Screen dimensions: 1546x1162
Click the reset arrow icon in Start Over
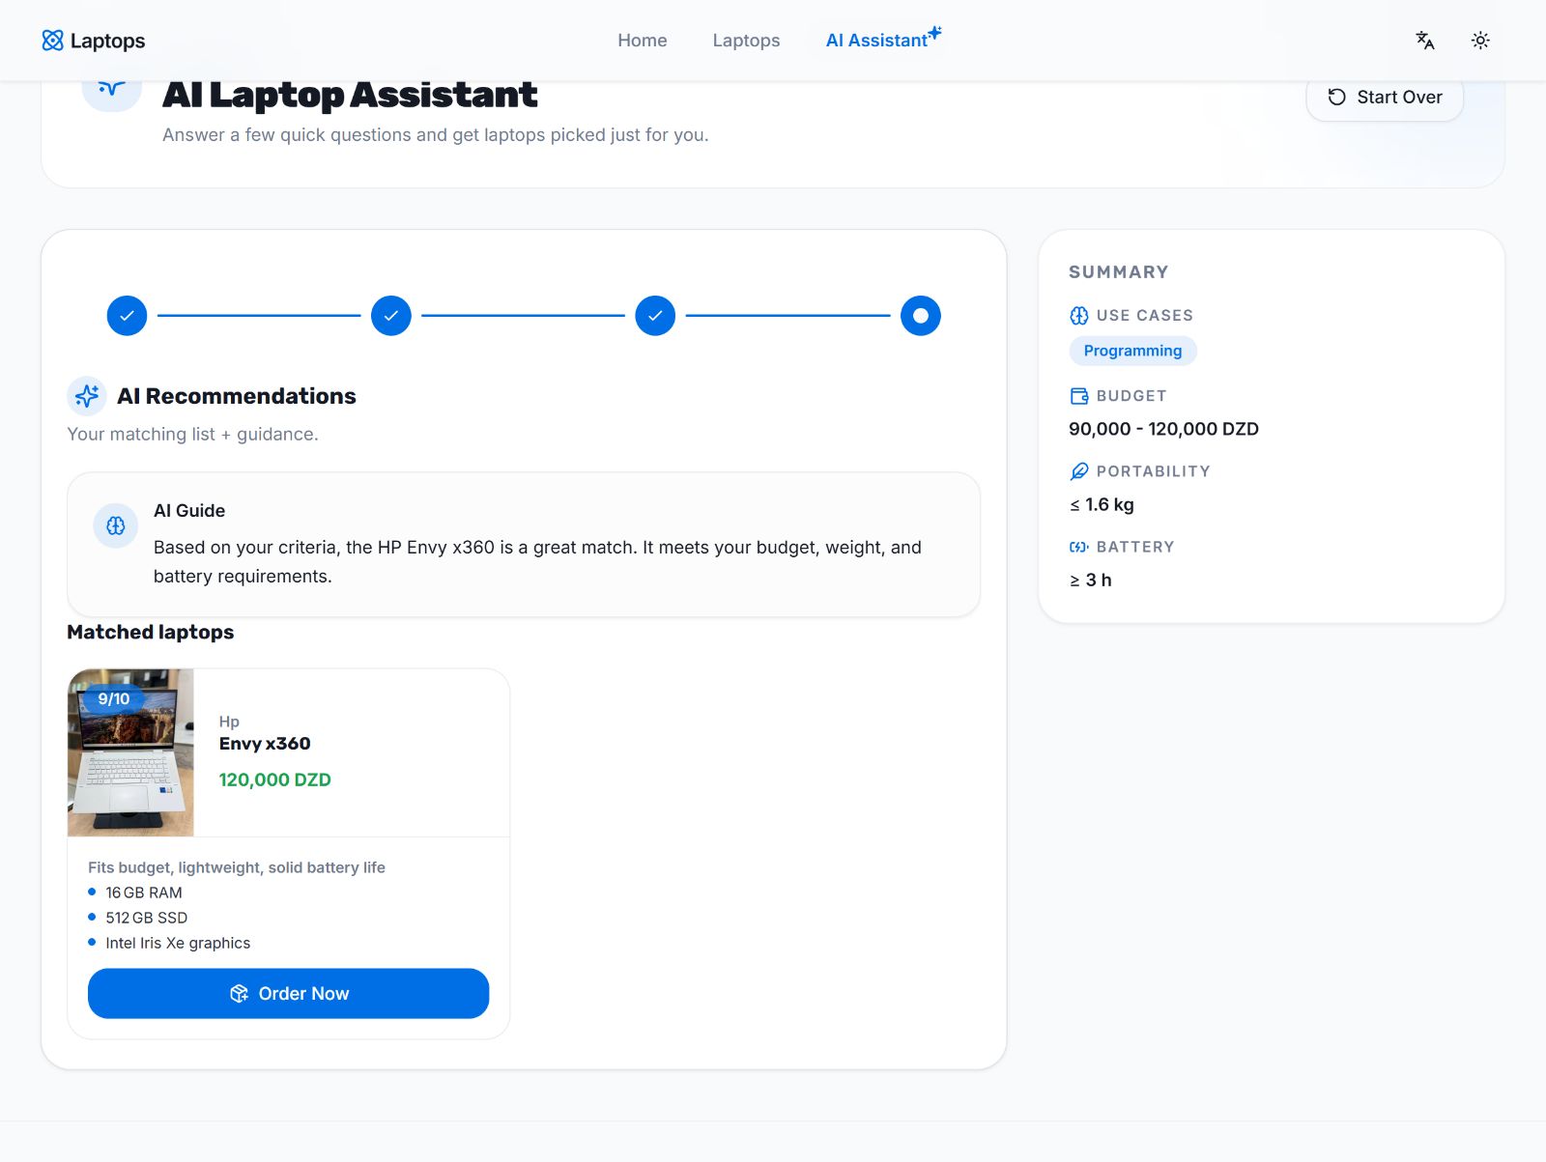1337,97
